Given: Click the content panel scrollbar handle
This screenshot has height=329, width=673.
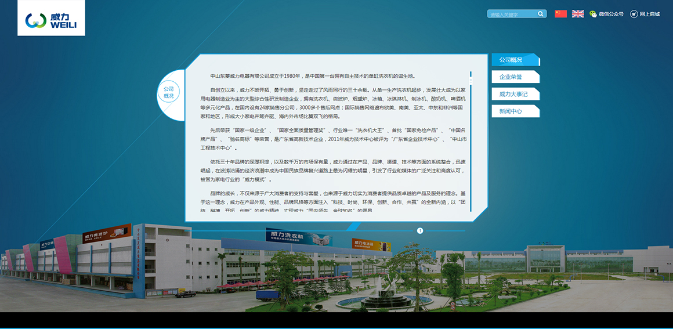Looking at the screenshot, I should click(x=471, y=81).
